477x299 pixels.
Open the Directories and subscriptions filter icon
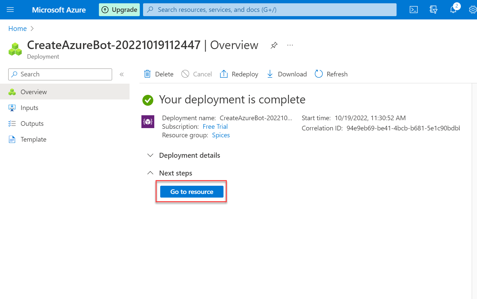click(x=433, y=10)
